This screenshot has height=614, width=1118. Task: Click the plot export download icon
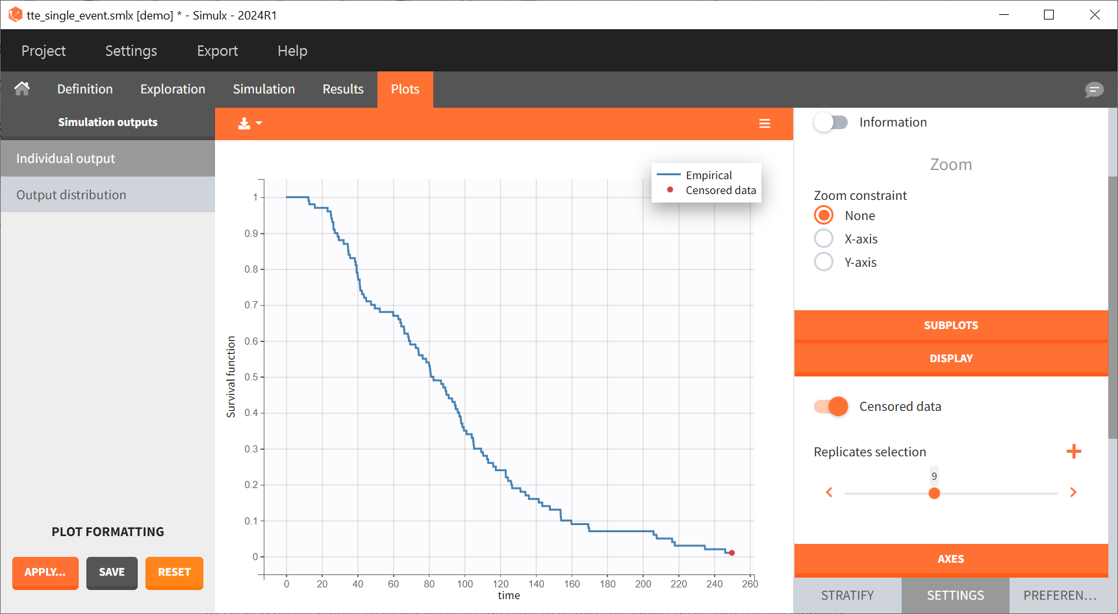click(245, 123)
